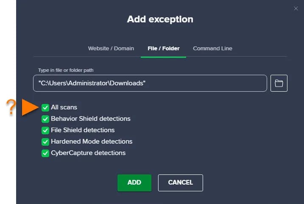Close the Add exception dialog

296,8
